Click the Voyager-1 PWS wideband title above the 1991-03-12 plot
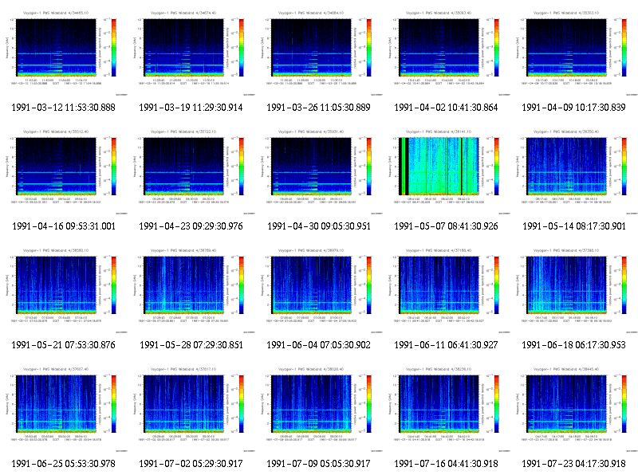This screenshot has width=638, height=475. (x=56, y=13)
